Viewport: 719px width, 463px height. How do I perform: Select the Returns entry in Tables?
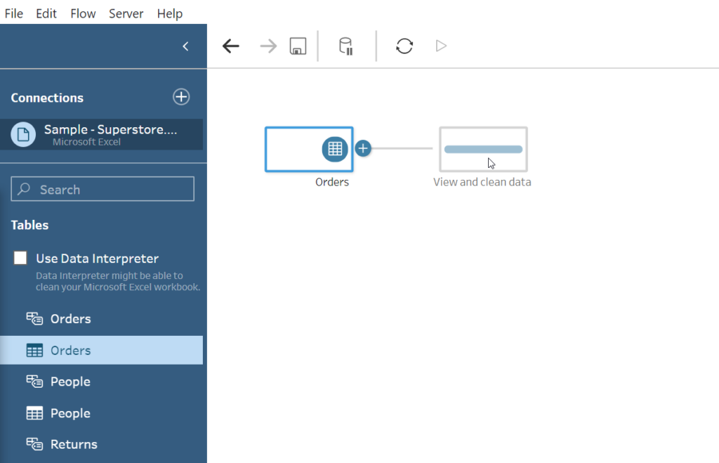pyautogui.click(x=101, y=444)
